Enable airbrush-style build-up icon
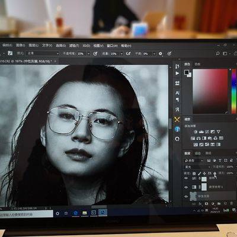Viewport: 237px width, 237px height. point(129,53)
